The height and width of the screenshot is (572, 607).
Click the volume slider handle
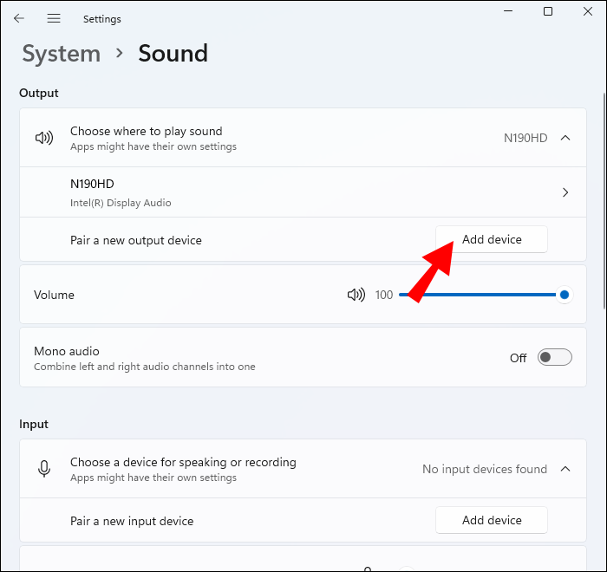(x=565, y=295)
